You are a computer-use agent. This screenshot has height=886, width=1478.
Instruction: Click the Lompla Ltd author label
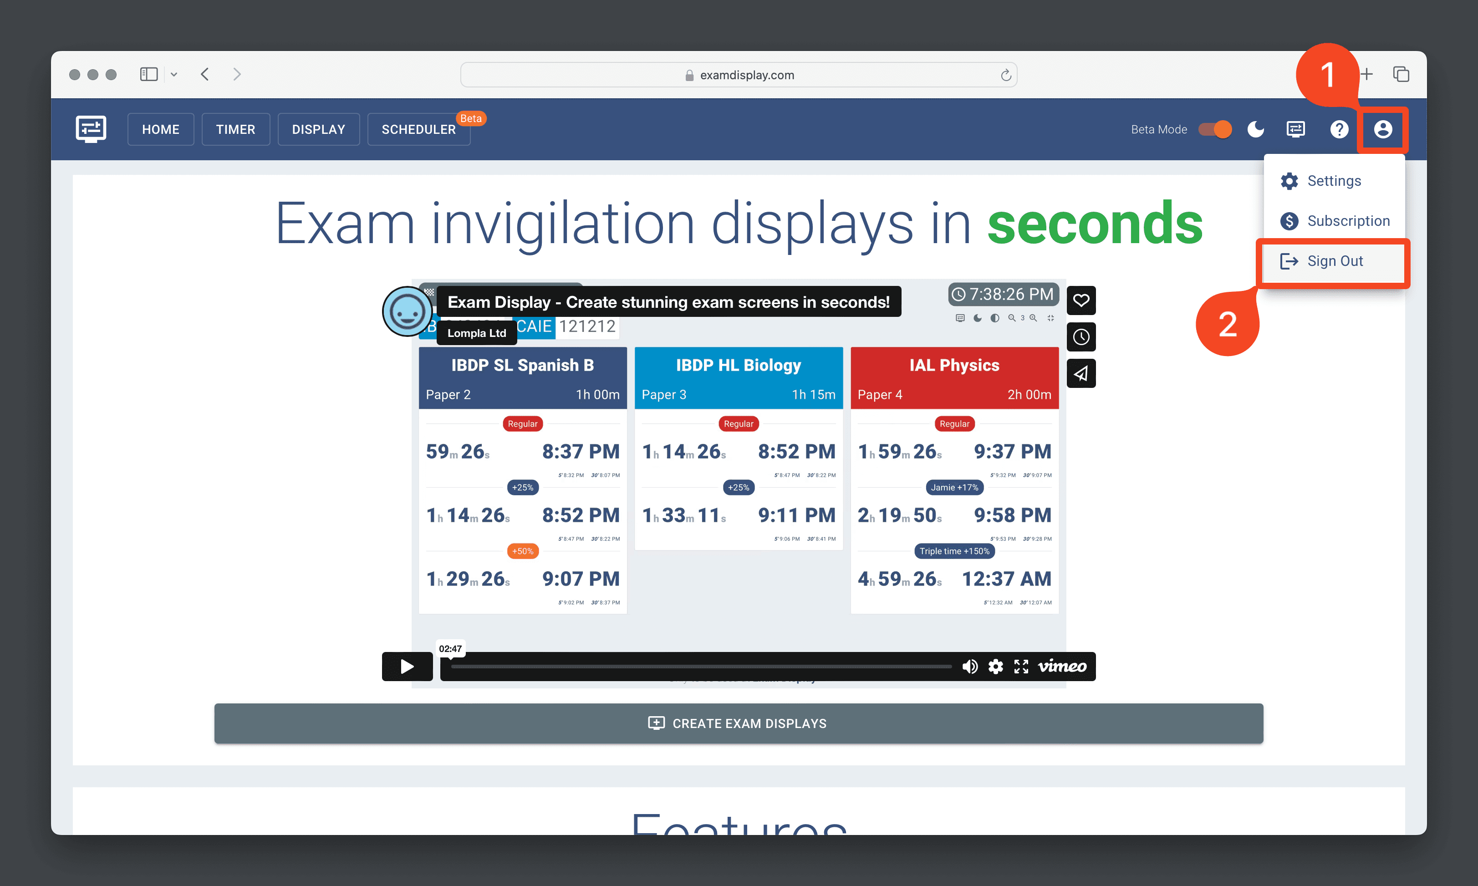(x=476, y=333)
